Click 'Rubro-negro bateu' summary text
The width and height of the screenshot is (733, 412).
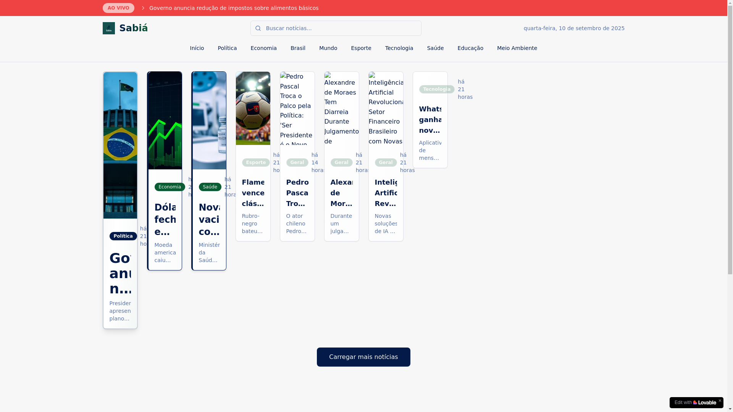click(252, 224)
